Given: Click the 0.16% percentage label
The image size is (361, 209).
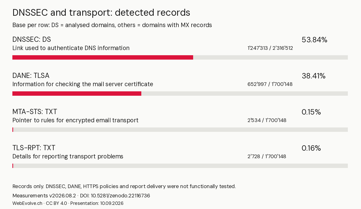Looking at the screenshot, I should point(311,148).
